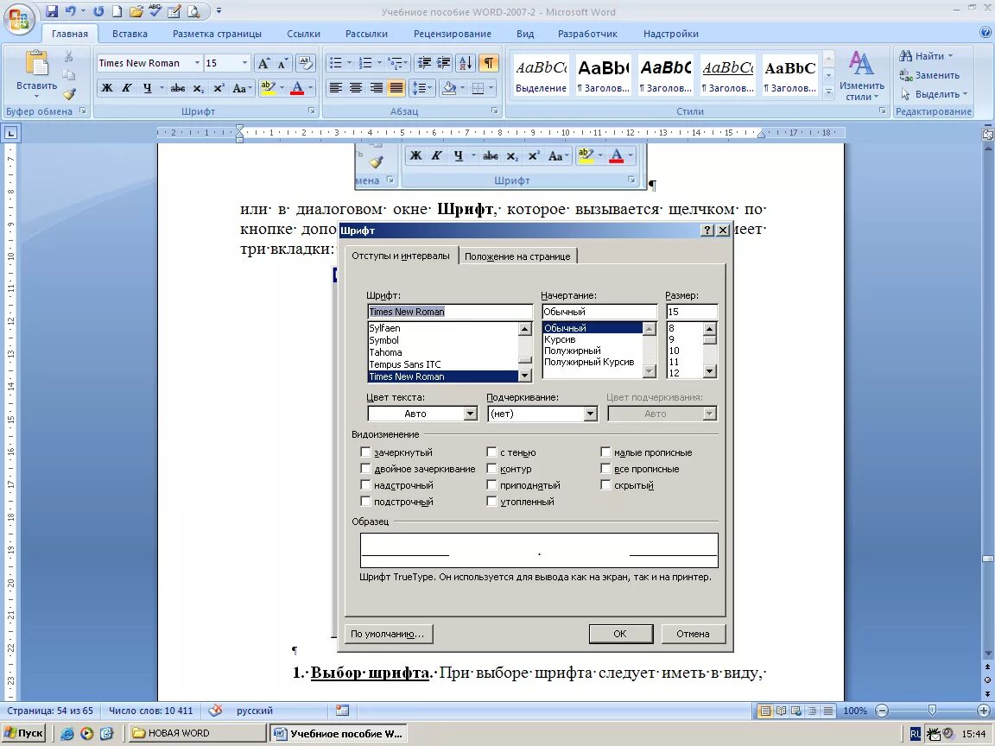Image resolution: width=995 pixels, height=746 pixels.
Task: Click yellow text highlight color in top ribbon
Action: (x=269, y=88)
